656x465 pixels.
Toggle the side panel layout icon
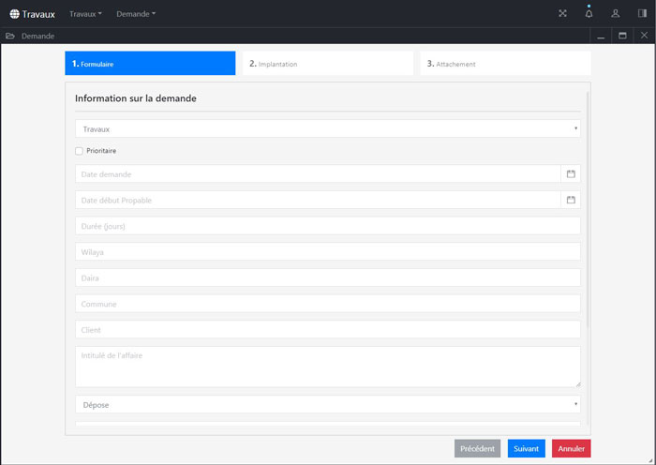[x=642, y=14]
